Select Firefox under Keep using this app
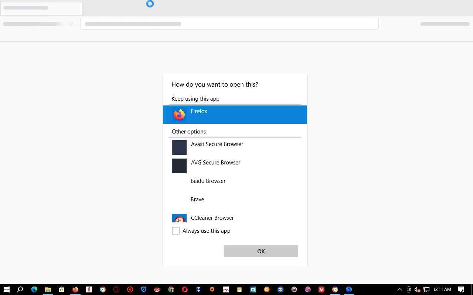 coord(235,115)
